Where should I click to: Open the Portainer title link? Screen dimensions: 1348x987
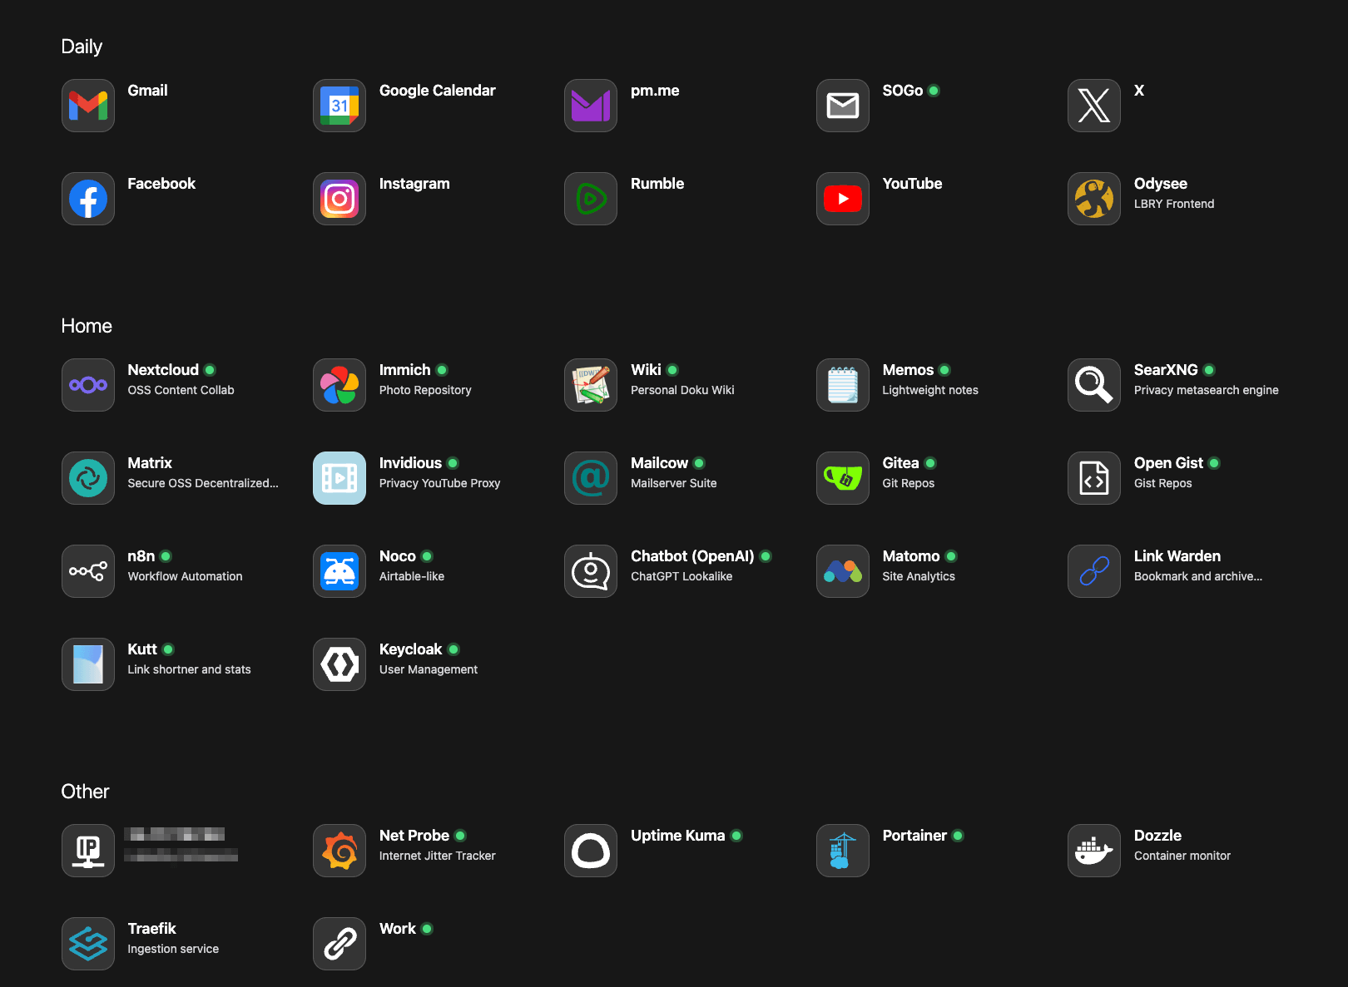pos(914,836)
